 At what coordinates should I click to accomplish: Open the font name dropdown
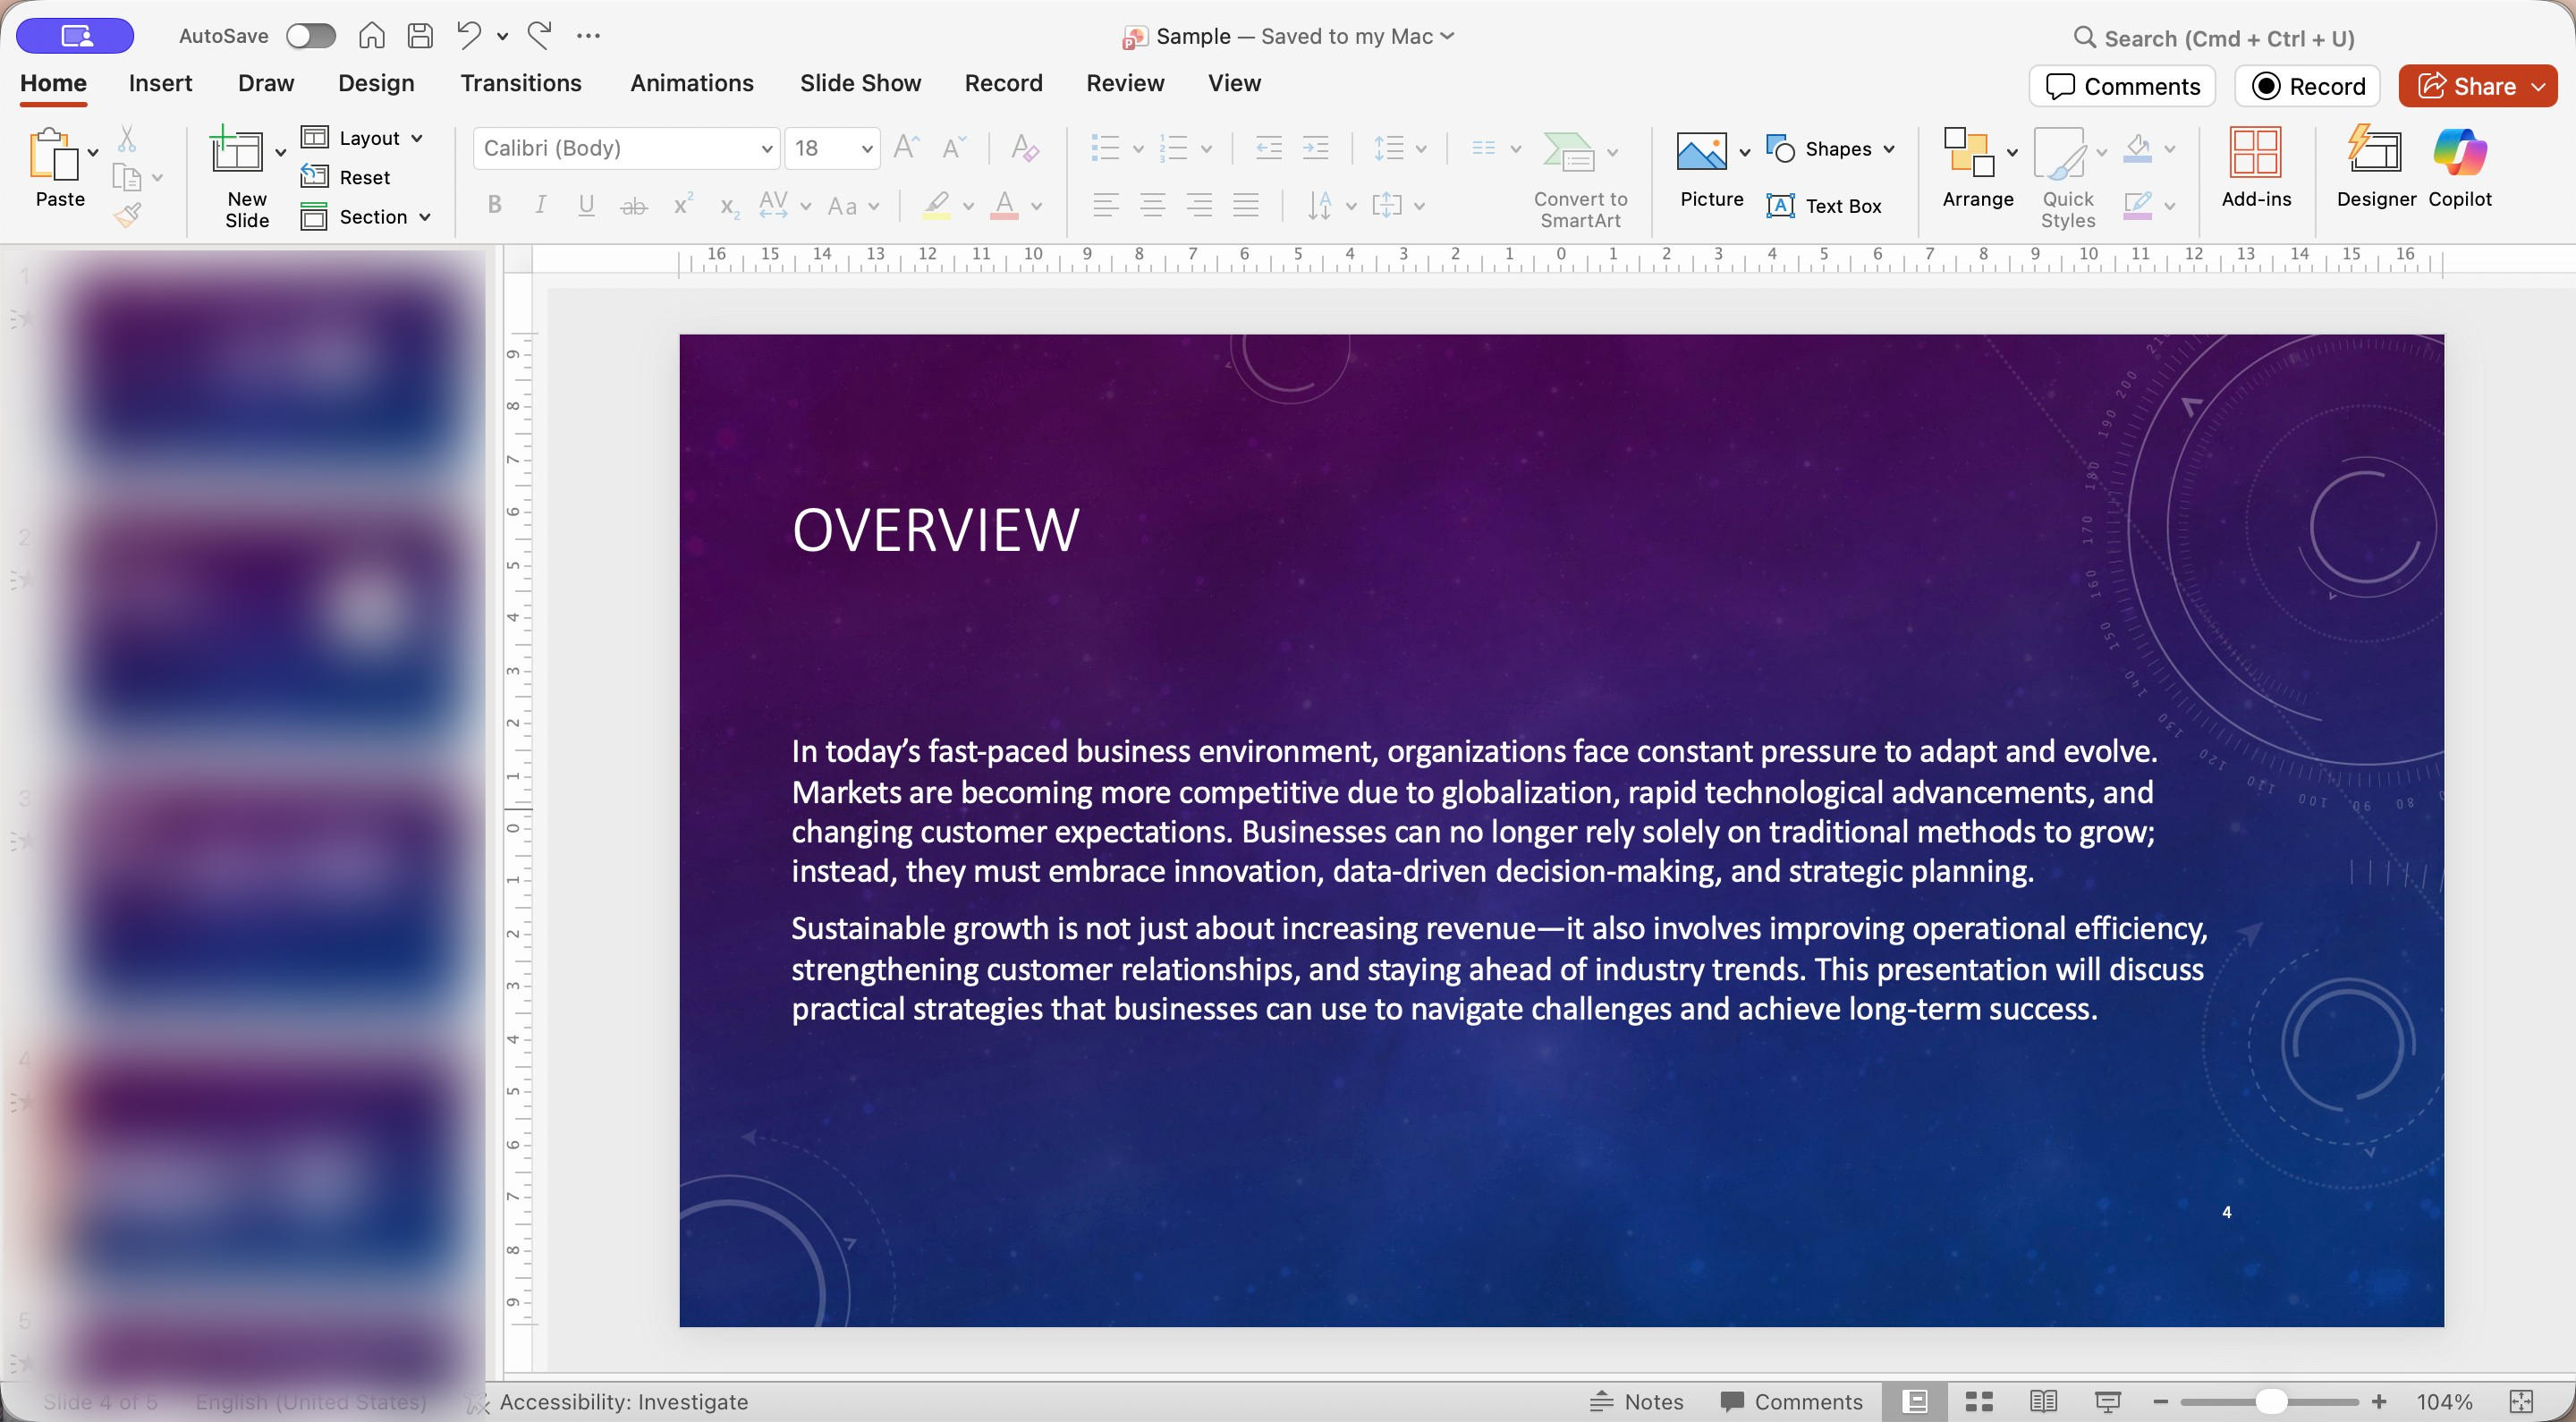(x=766, y=149)
